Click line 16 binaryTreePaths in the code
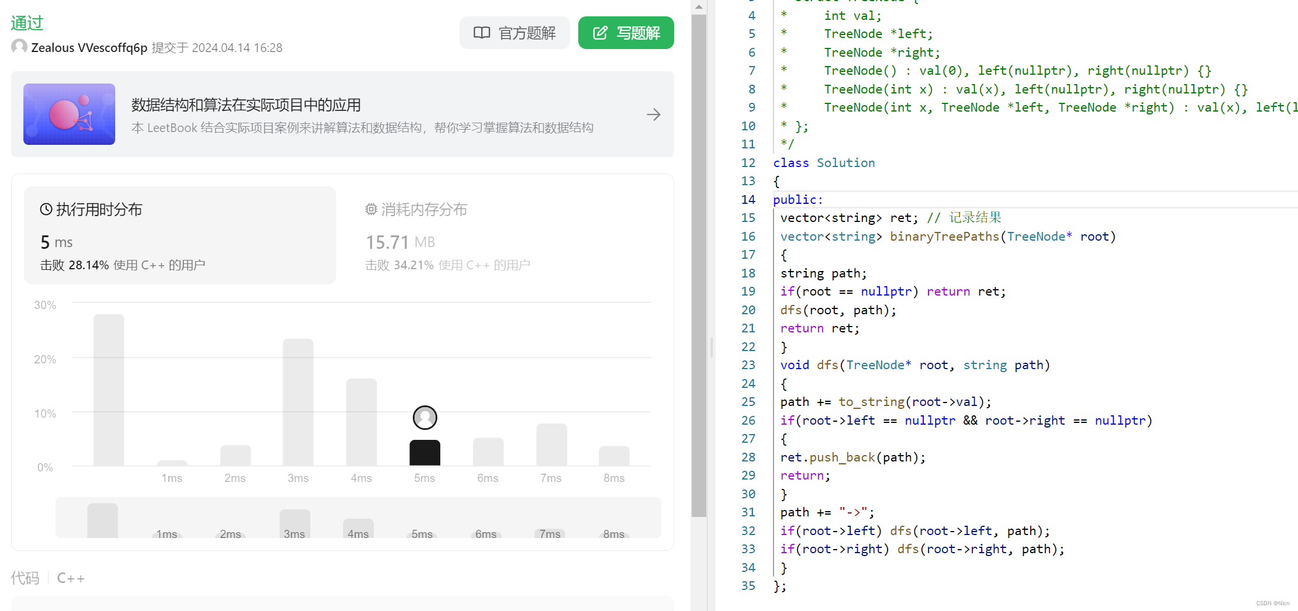This screenshot has width=1298, height=611. [x=944, y=236]
